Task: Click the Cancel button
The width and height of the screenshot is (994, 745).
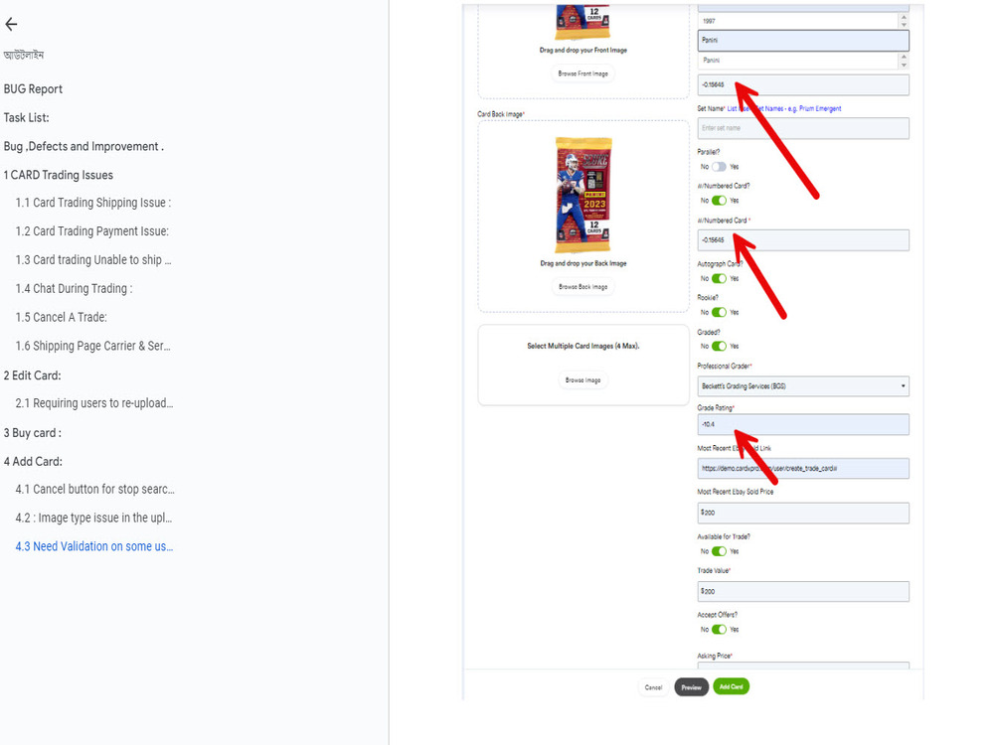Action: coord(653,687)
